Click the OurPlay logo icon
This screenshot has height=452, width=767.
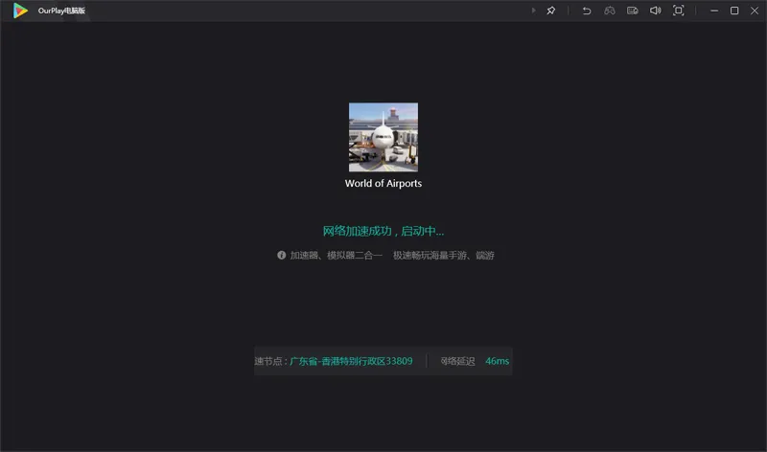click(20, 11)
